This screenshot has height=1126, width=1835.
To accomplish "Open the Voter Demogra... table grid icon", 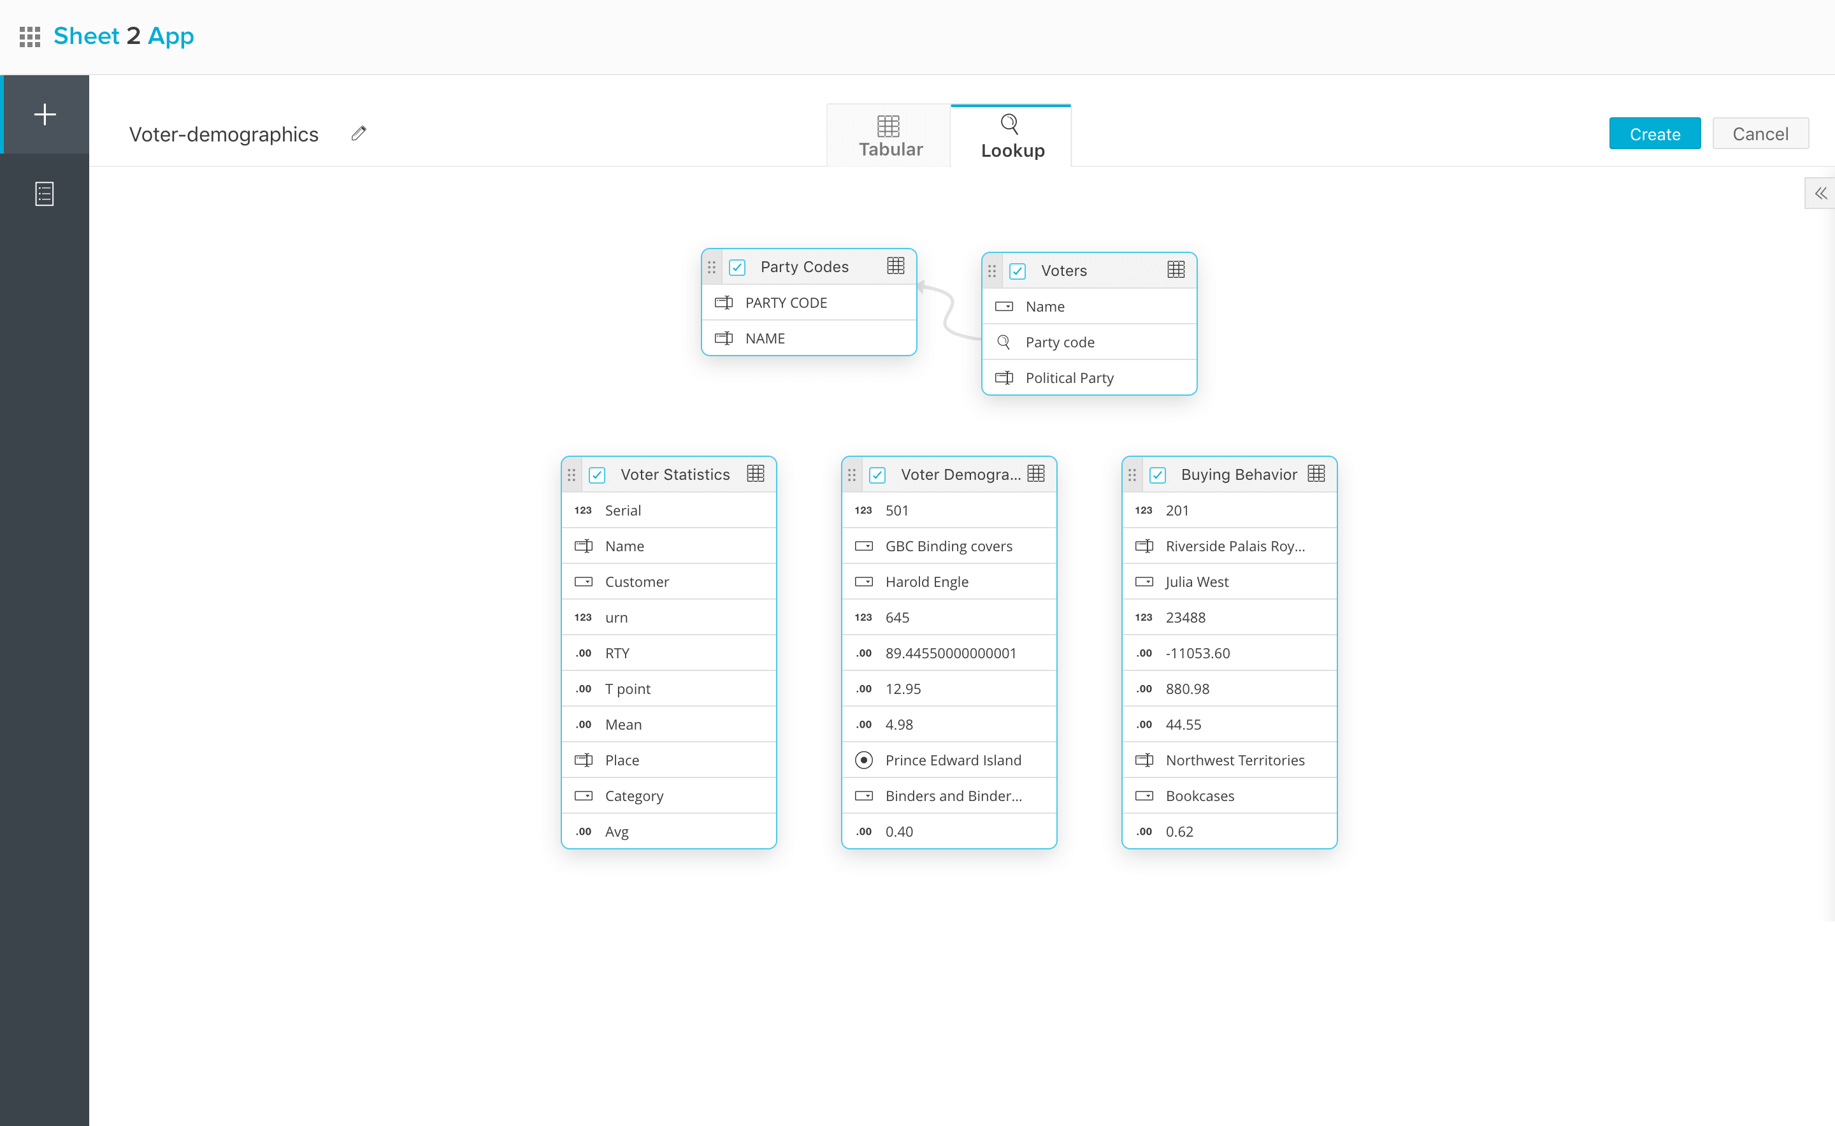I will pyautogui.click(x=1036, y=473).
